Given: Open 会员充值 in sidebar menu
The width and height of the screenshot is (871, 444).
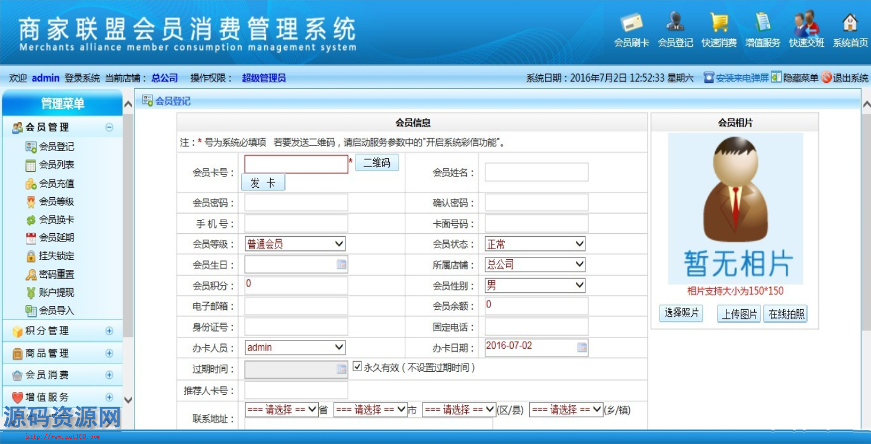Looking at the screenshot, I should tap(56, 184).
